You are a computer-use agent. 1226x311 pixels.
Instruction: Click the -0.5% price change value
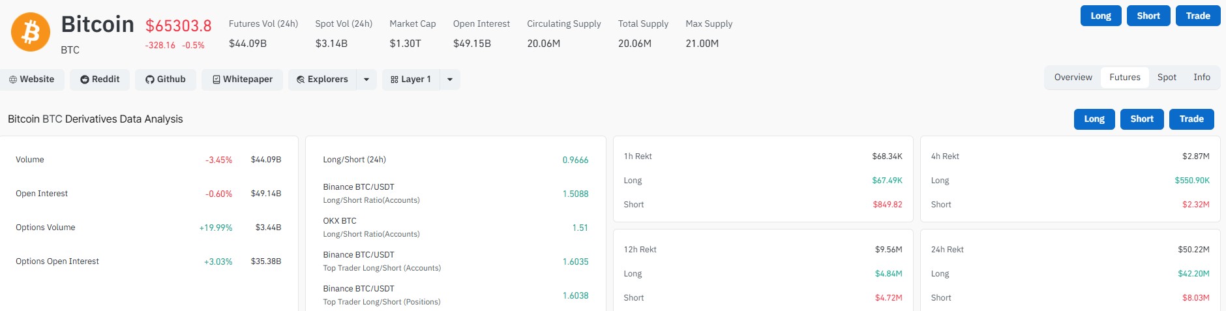(x=193, y=46)
